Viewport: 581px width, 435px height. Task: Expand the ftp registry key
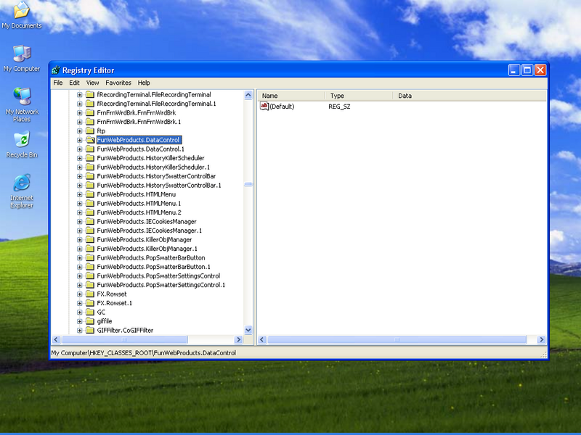(80, 131)
